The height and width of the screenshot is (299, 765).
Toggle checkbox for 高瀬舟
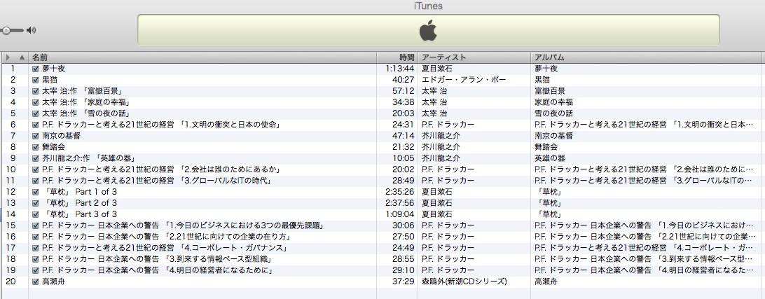coord(35,282)
